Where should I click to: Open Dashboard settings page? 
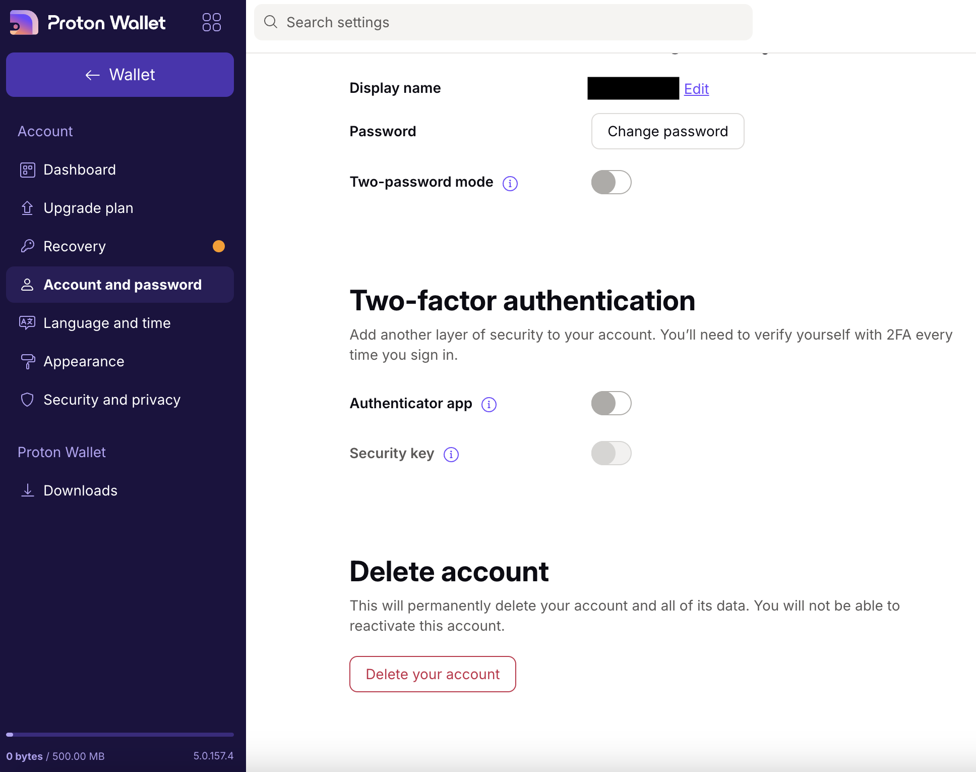pos(120,170)
